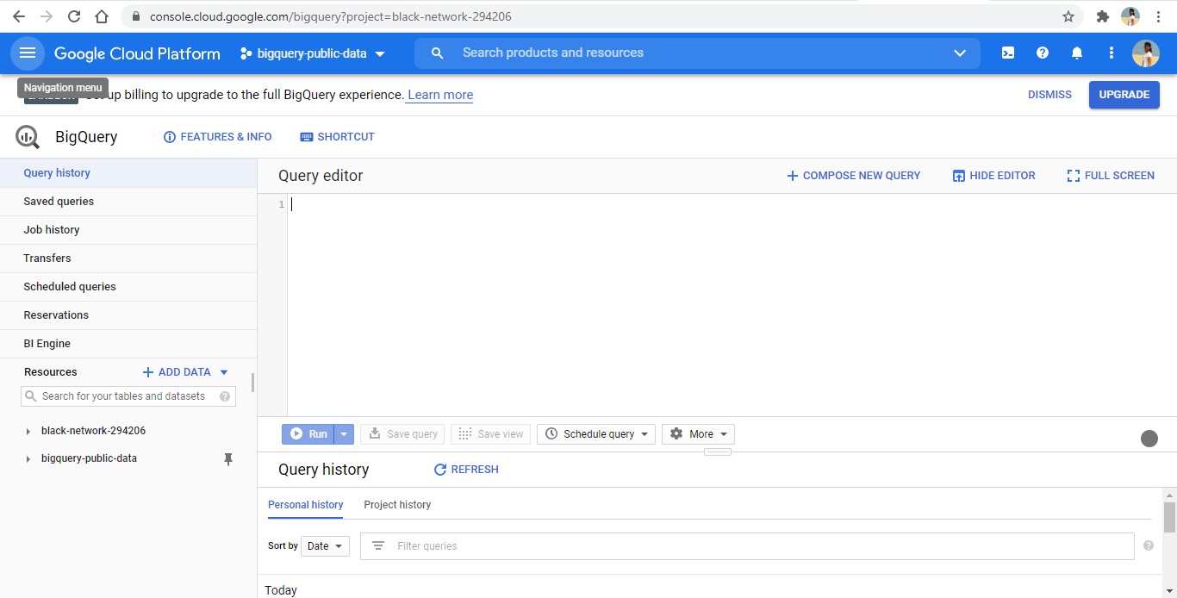Bookmark the page with the star icon
This screenshot has width=1177, height=598.
tap(1068, 16)
